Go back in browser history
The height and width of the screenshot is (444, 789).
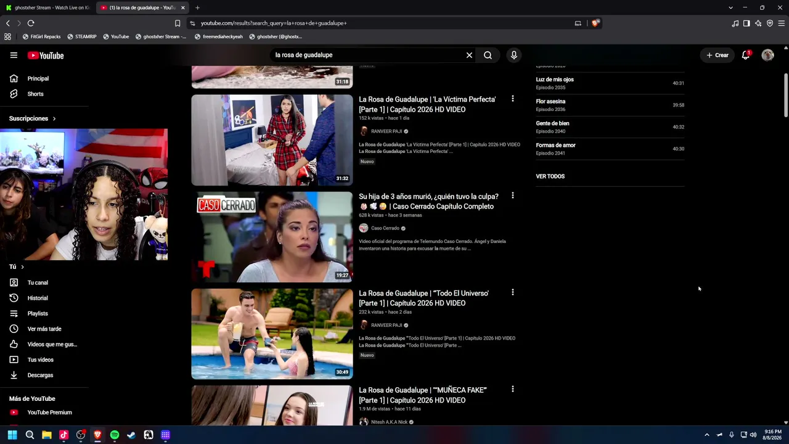coord(7,23)
